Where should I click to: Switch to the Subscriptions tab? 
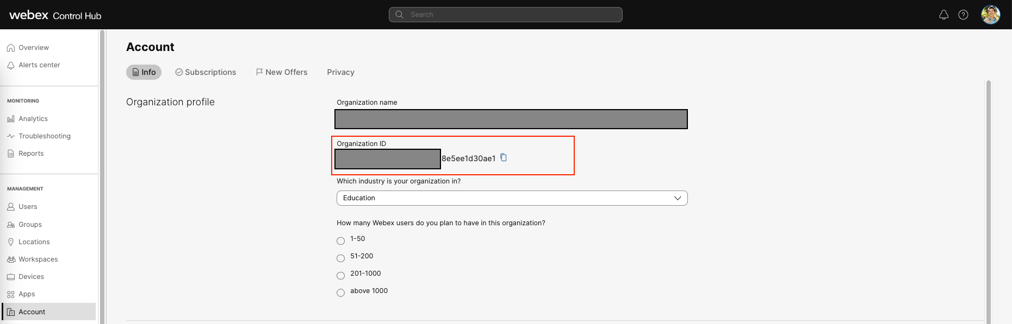coord(206,72)
